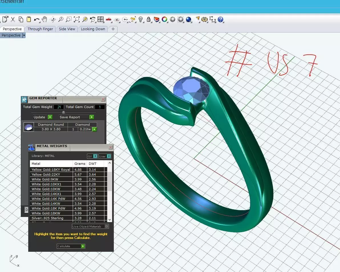The height and width of the screenshot is (272, 340).
Task: Toggle the GV library switch
Action: 92,156
